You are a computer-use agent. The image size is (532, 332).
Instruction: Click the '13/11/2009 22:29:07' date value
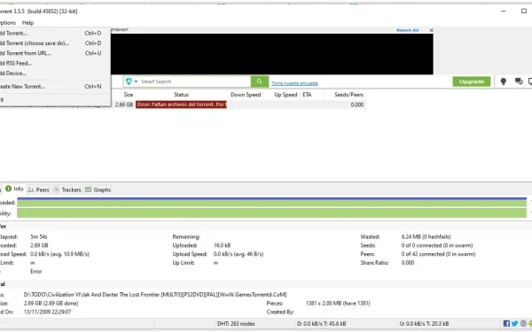[48, 312]
